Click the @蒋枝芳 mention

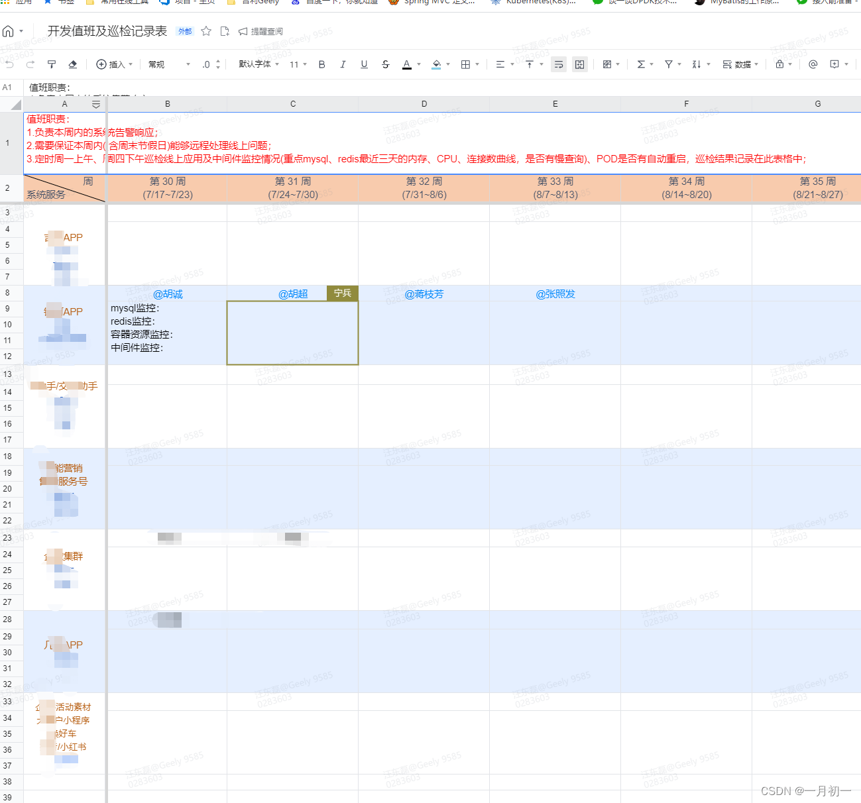point(424,294)
